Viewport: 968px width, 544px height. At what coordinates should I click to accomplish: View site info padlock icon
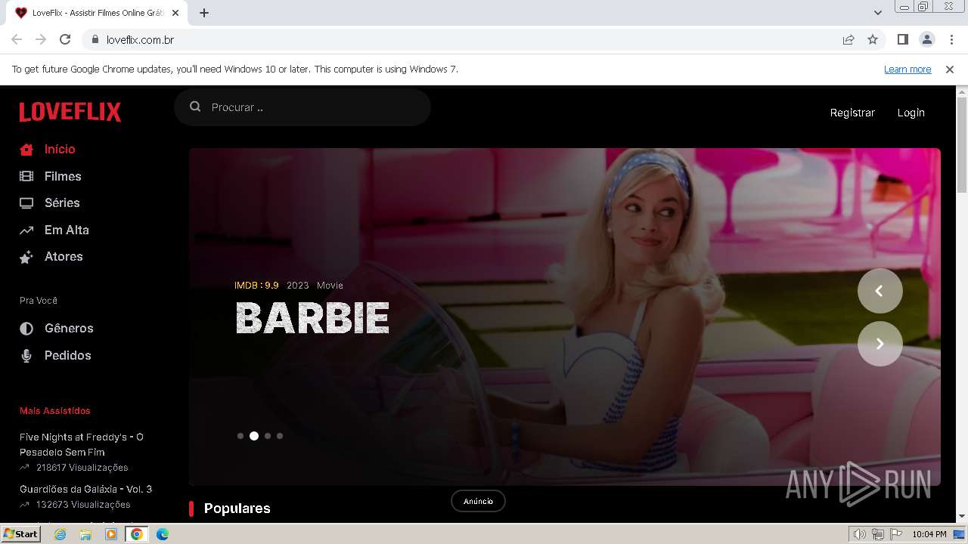tap(95, 39)
